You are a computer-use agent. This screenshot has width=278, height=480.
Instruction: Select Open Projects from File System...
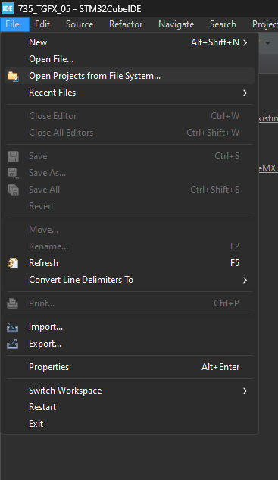pyautogui.click(x=130, y=76)
